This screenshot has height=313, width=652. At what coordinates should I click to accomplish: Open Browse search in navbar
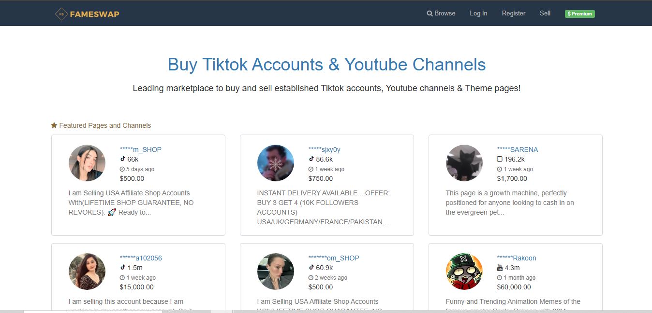pos(441,14)
